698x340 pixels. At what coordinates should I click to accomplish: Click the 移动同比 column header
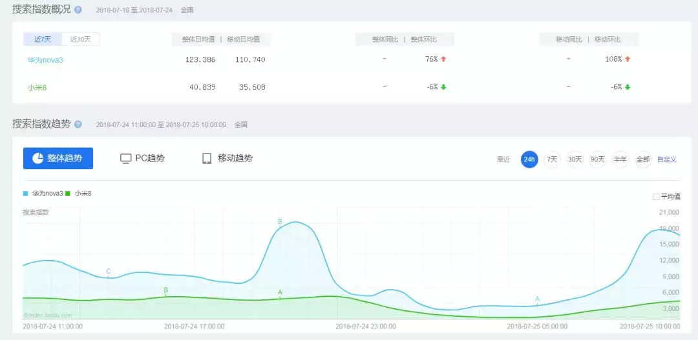tap(569, 39)
